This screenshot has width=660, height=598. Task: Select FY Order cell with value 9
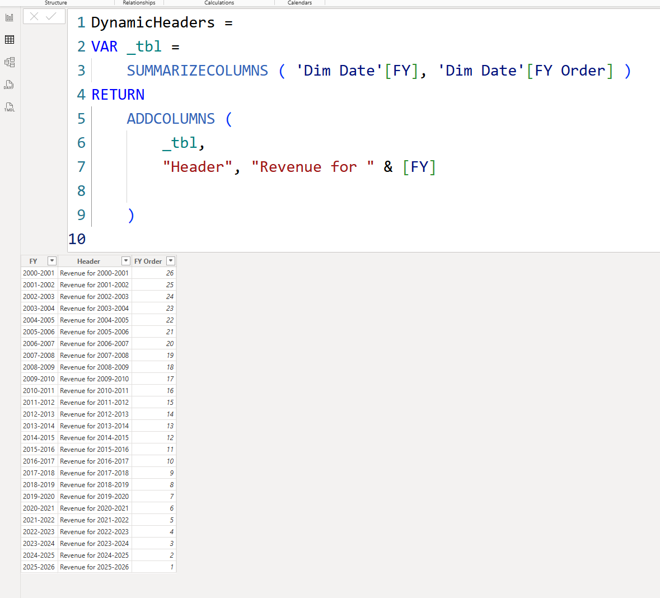[x=154, y=473]
